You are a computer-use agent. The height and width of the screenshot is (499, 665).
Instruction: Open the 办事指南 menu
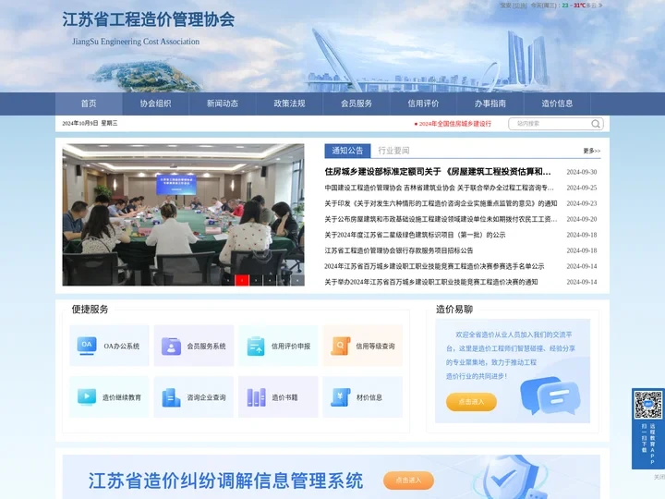[490, 103]
